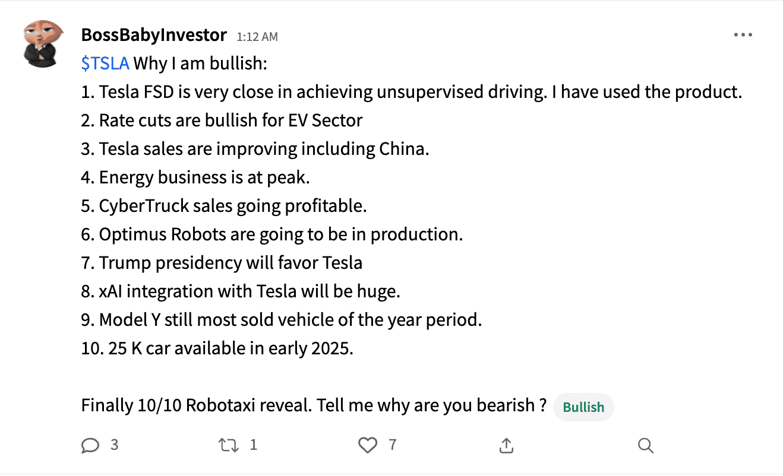The image size is (783, 476).
Task: Click the 'Finally 10/10 Robotaxi reveal' sentence
Action: [314, 406]
